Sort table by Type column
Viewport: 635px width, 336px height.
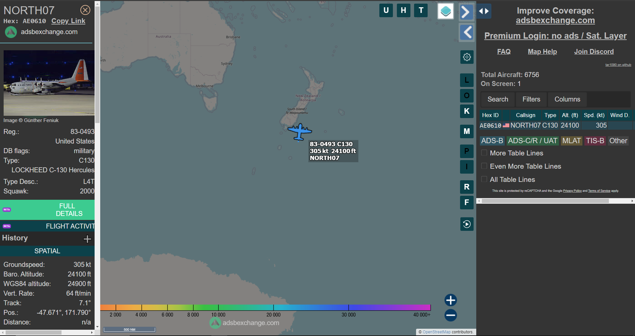point(550,115)
